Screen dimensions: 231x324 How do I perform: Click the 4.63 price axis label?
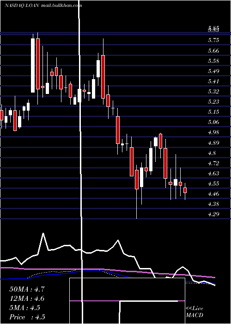[213, 174]
